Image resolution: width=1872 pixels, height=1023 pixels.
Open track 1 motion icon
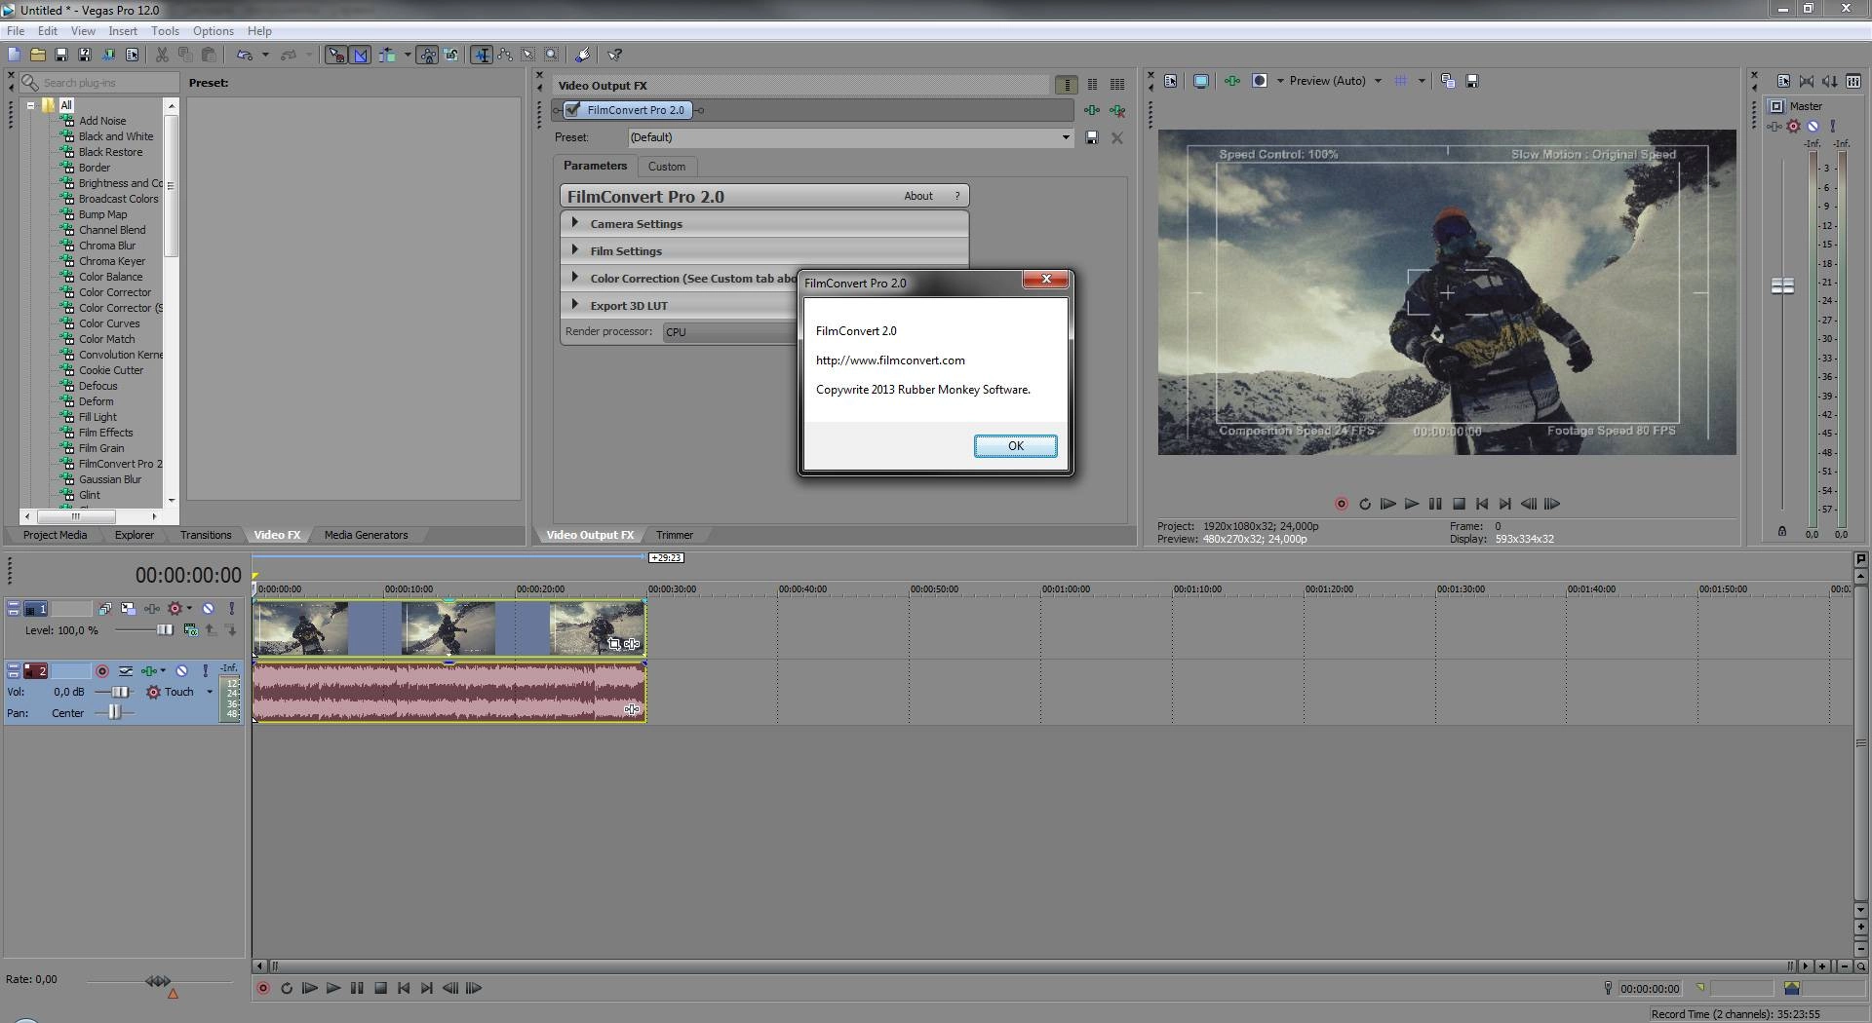point(128,608)
